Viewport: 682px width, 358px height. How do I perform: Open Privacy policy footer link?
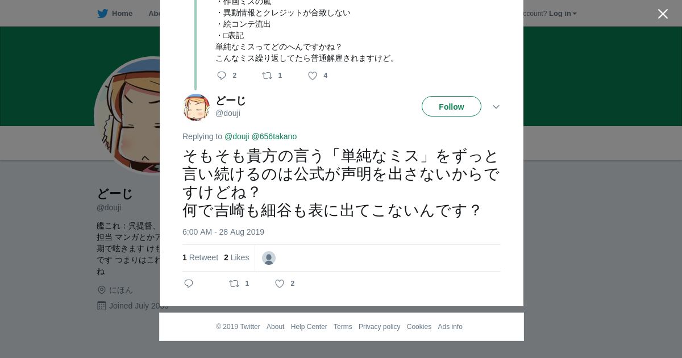coord(379,327)
